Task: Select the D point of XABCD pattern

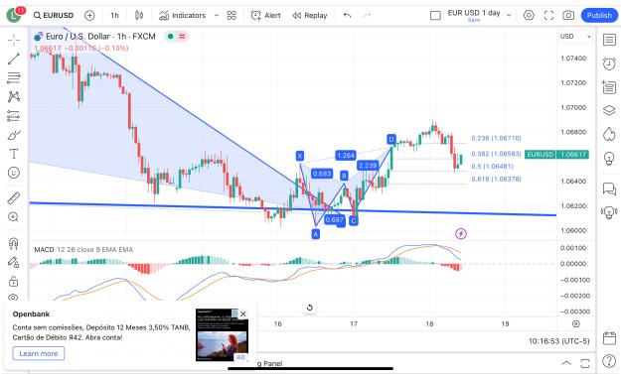Action: pos(391,139)
